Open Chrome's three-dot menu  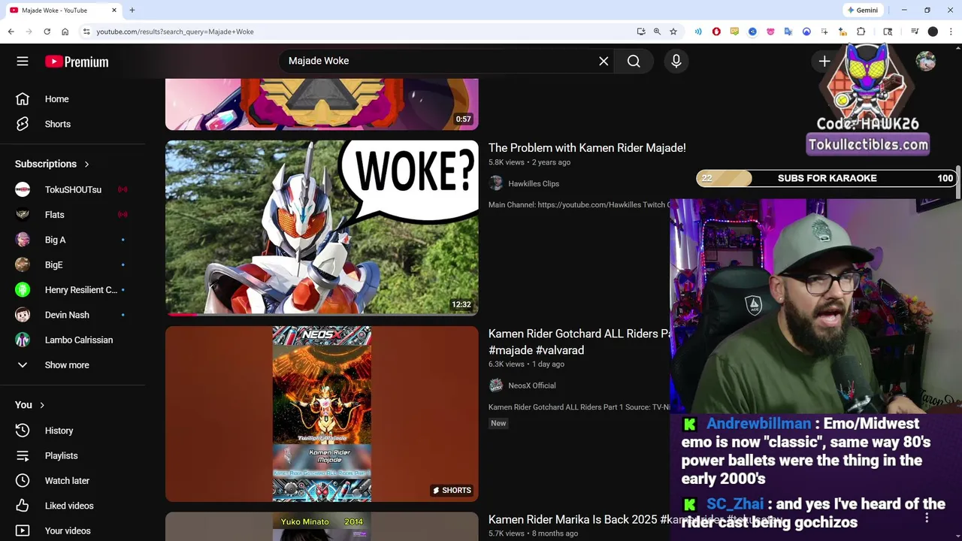[951, 32]
